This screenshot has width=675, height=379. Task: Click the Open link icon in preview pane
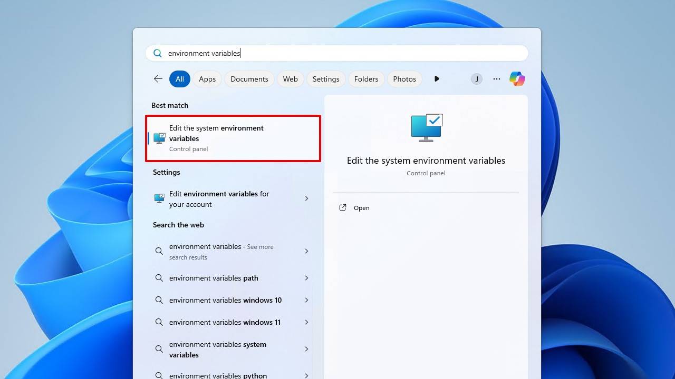(x=343, y=207)
